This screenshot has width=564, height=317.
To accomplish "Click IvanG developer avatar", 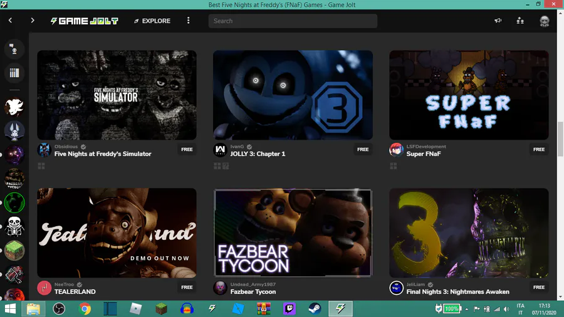I will coord(220,150).
